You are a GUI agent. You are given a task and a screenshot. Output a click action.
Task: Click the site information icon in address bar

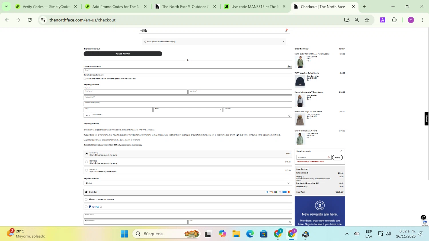(43, 20)
